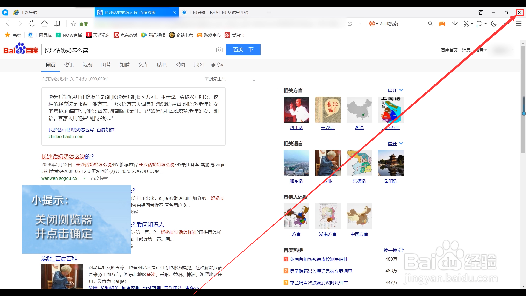This screenshot has width=526, height=296.
Task: Open 爱淘宝 bookmark
Action: (234, 35)
